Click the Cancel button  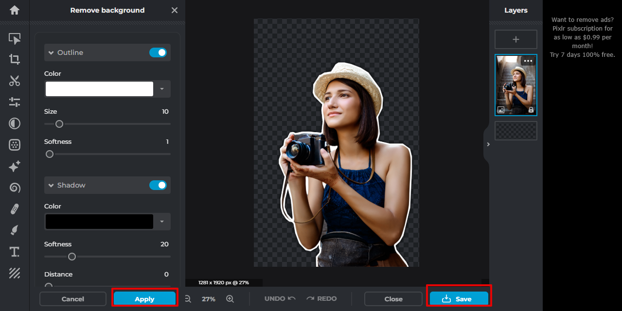pos(73,299)
